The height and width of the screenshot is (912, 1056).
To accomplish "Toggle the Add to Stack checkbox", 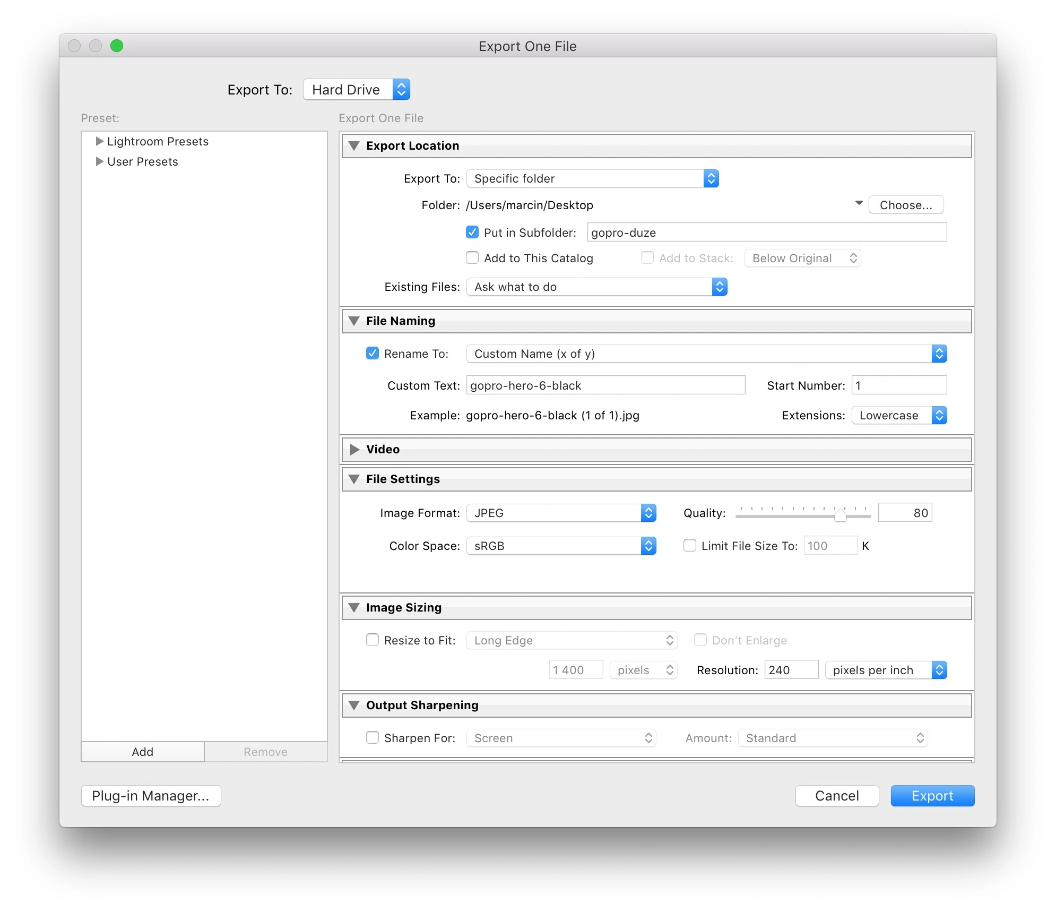I will coord(647,258).
